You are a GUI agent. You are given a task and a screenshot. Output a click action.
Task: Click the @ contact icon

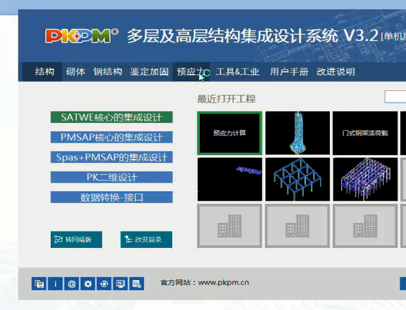click(x=72, y=284)
